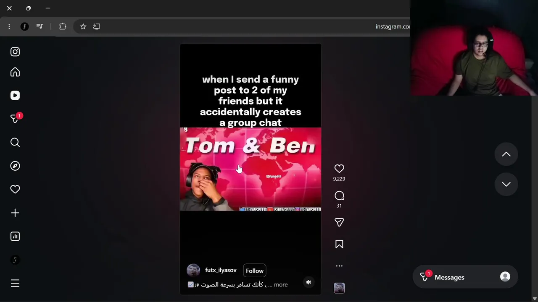
Task: Follow futx_ilyasov
Action: pos(255,271)
